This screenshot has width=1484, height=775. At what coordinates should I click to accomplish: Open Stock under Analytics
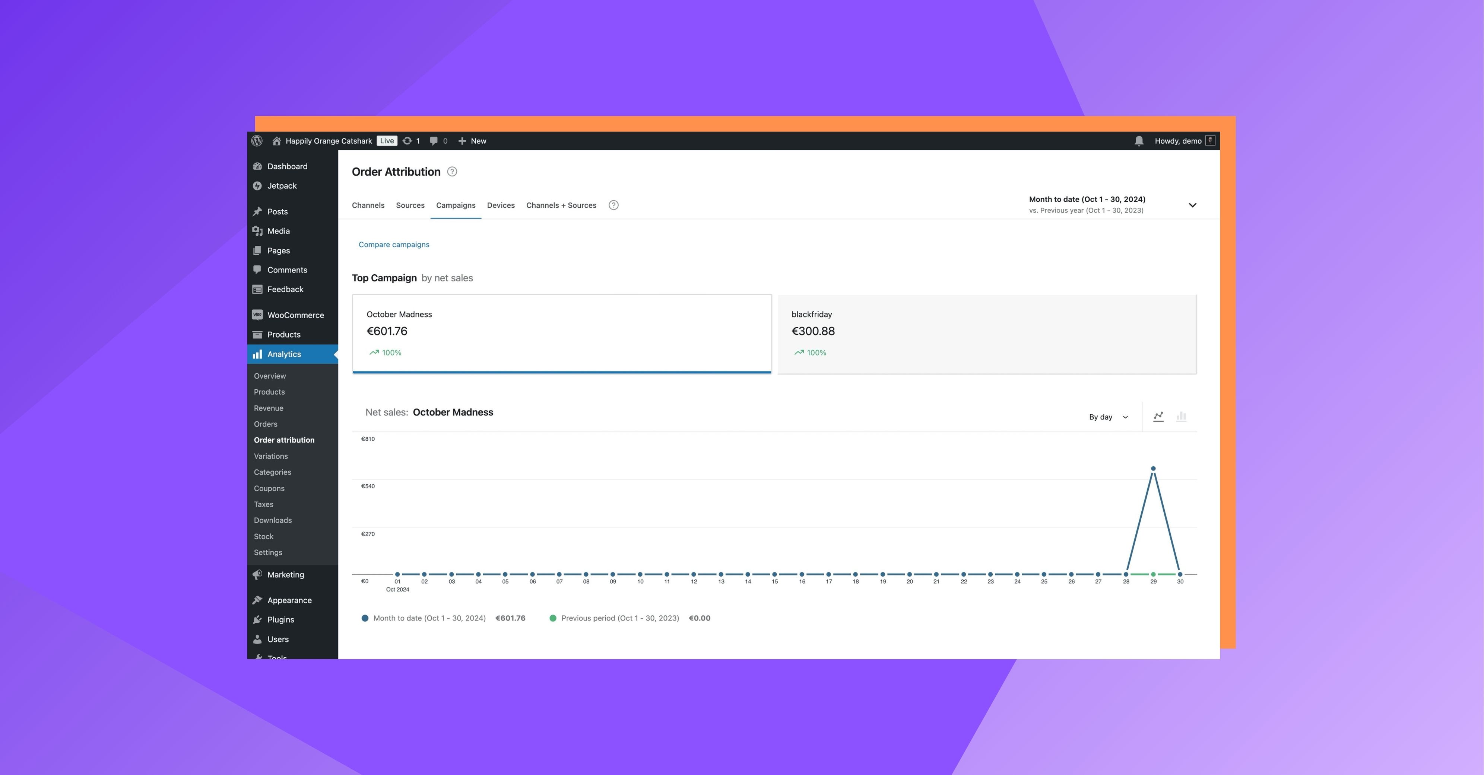click(x=264, y=536)
